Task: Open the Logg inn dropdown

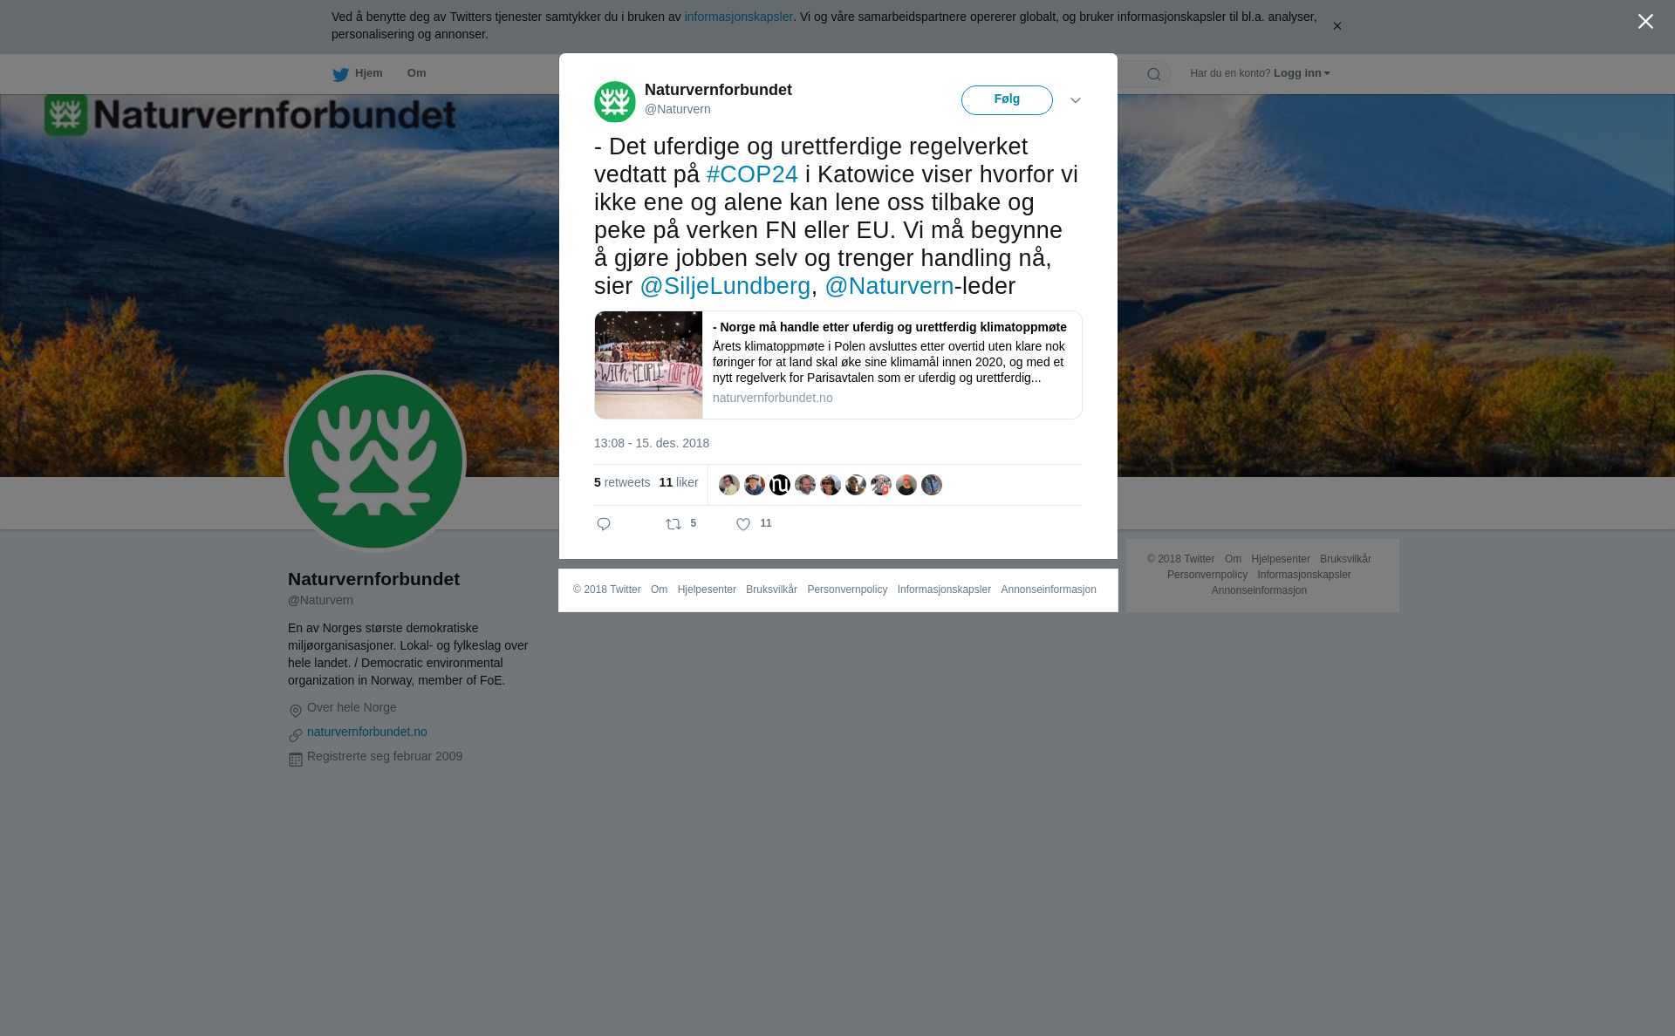Action: click(x=1302, y=73)
